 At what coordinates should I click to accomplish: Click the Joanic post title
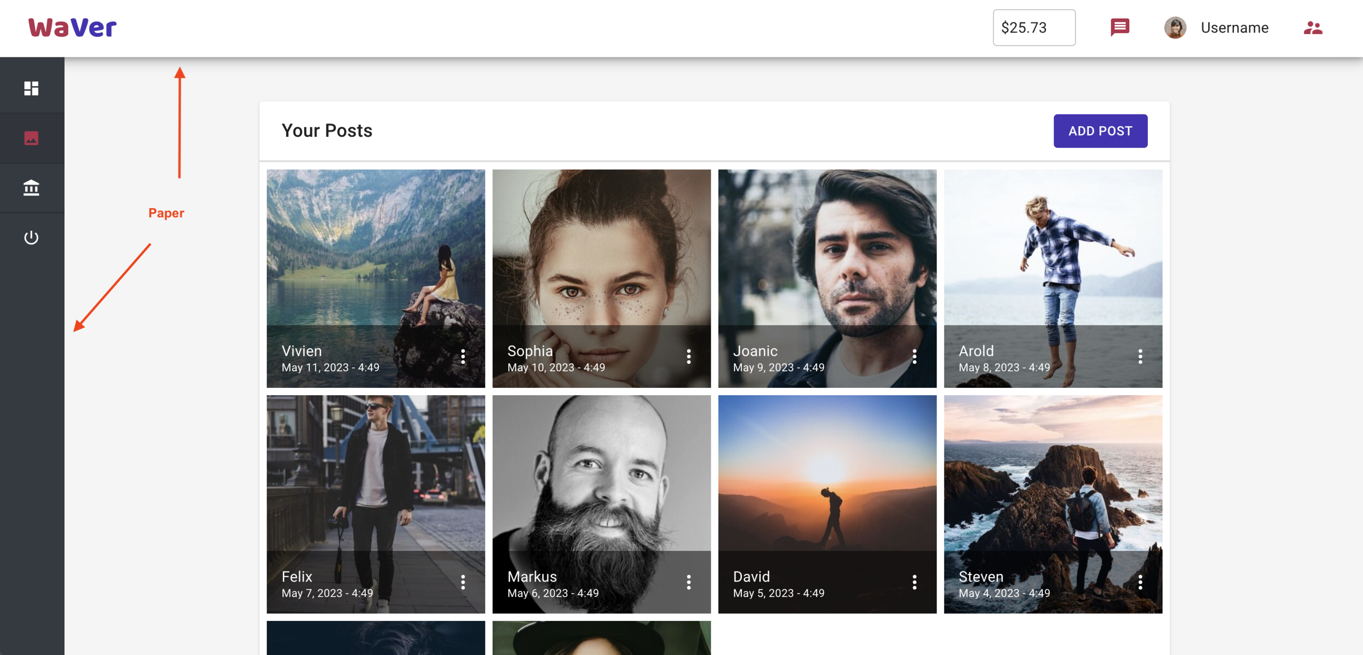[755, 351]
